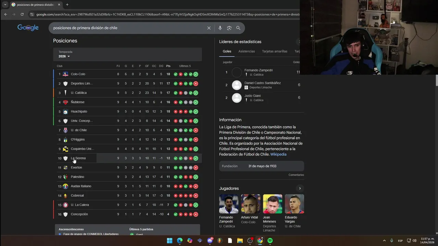Open Arturo Vidal player thumbnail
Image resolution: width=438 pixels, height=246 pixels.
(x=250, y=204)
